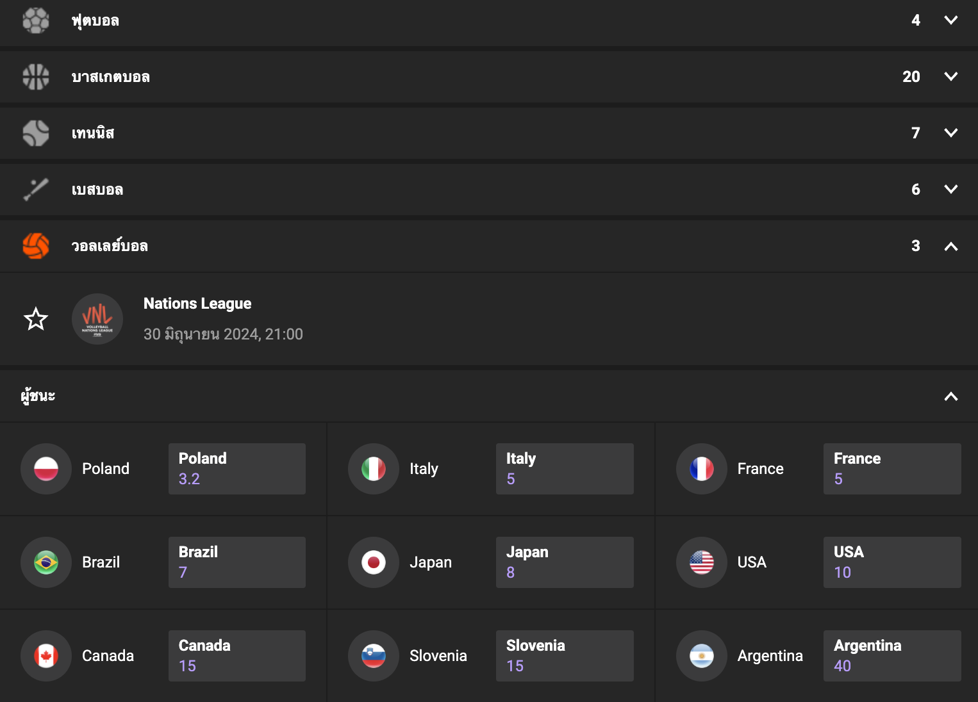Click the Argentina flag icon

point(702,656)
